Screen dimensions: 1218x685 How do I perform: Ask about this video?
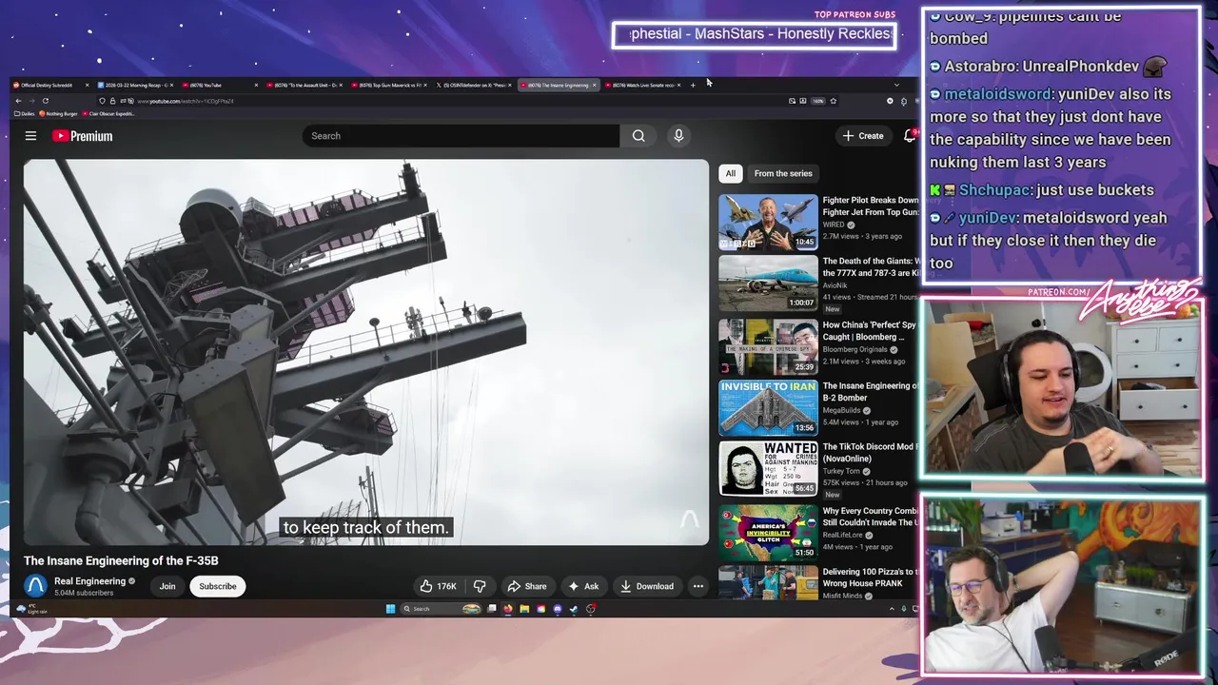click(583, 586)
